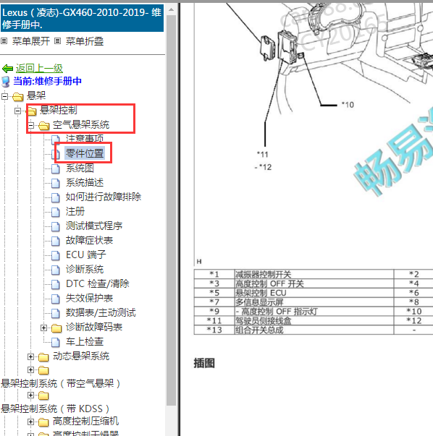Click the page icon beside 诊断系统

pos(56,270)
